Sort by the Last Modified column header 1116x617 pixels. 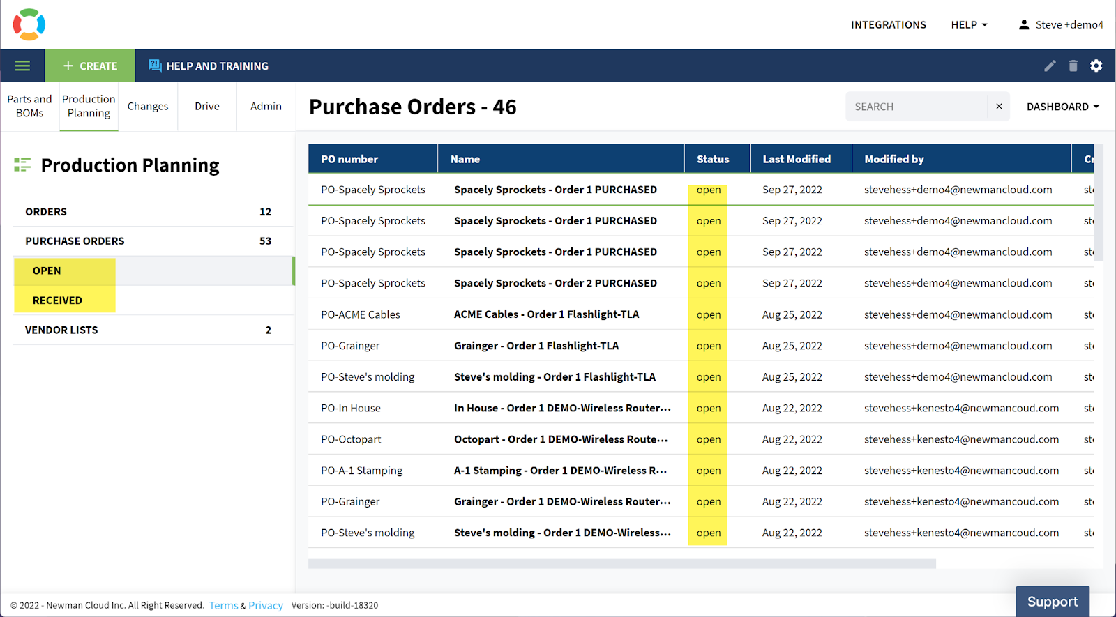[x=801, y=159]
